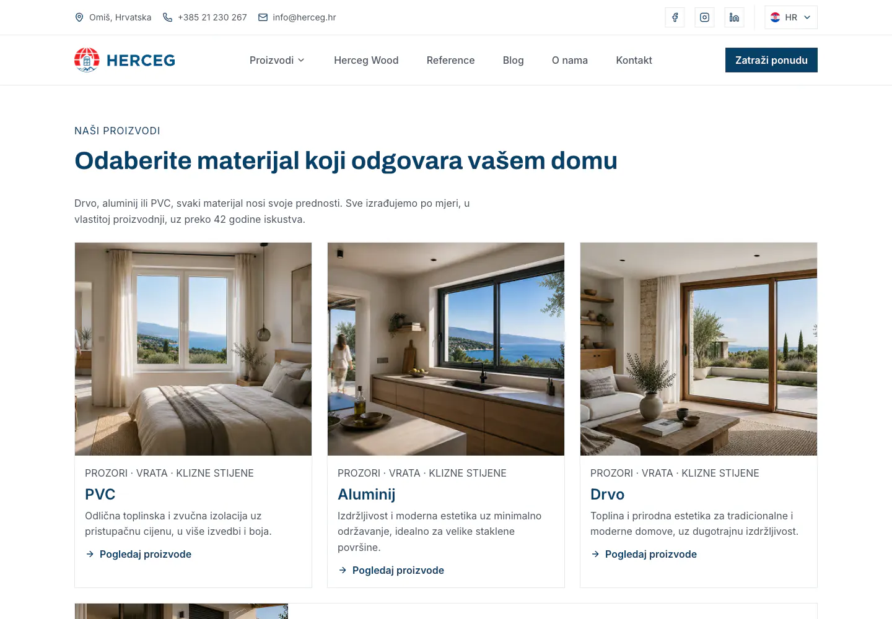The image size is (892, 619).
Task: Open the Instagram social icon
Action: click(x=704, y=17)
